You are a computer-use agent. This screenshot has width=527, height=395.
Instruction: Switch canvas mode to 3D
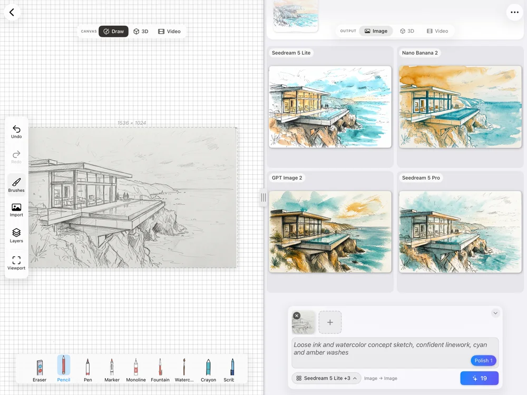[x=141, y=31]
